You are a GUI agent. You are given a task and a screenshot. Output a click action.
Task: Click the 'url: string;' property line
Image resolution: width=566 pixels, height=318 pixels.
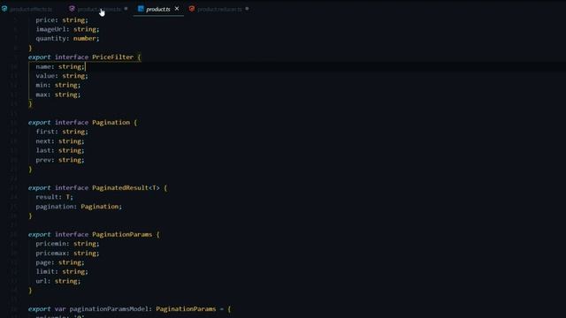tap(58, 281)
